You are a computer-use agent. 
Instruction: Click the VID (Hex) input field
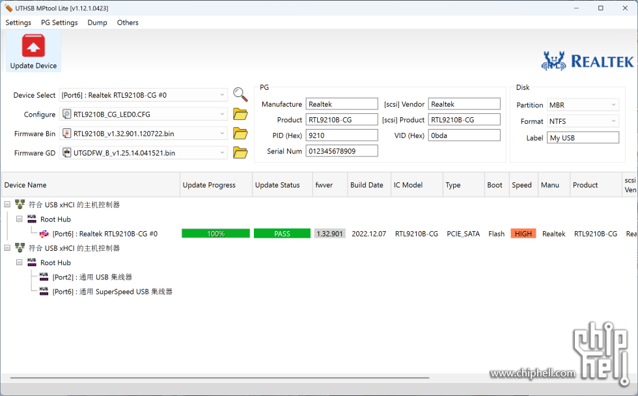464,135
